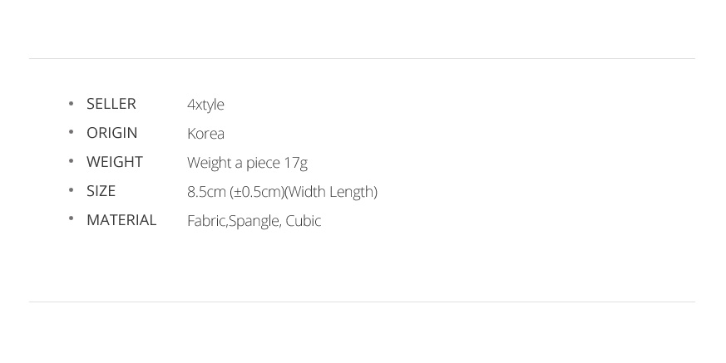
Task: Select the Korea origin value
Action: click(x=205, y=134)
